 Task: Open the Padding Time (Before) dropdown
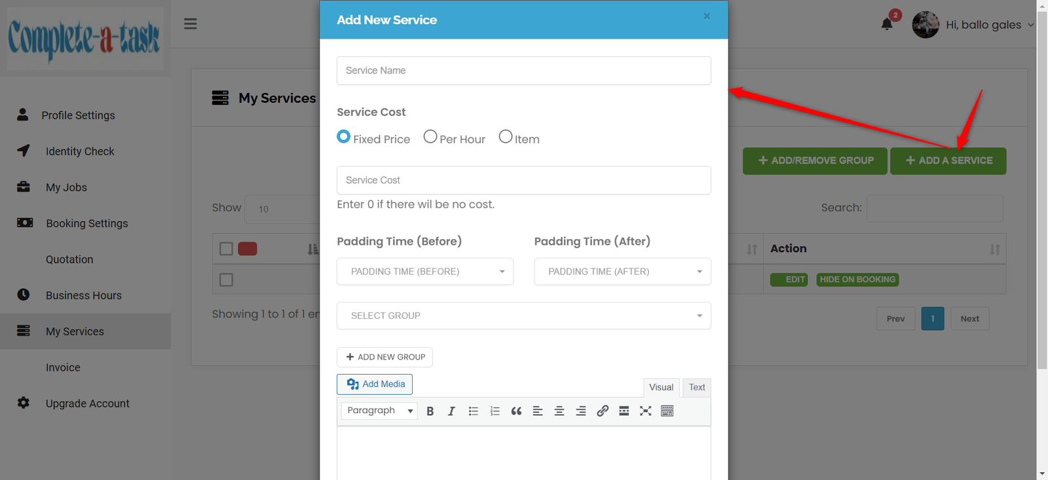coord(424,271)
